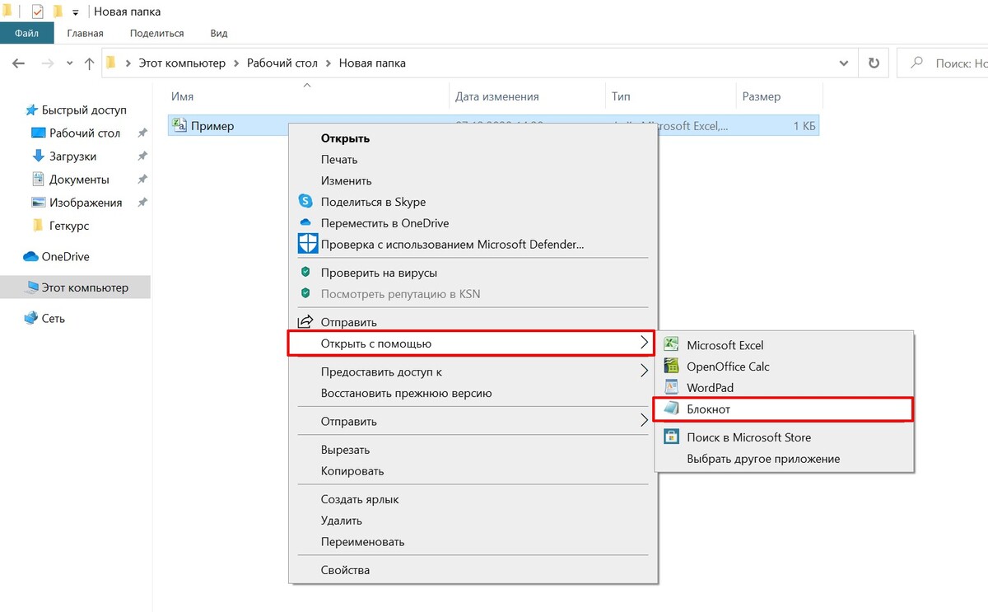Click the cloud icon for 'Переместить в OneDrive'
The width and height of the screenshot is (988, 612).
[x=306, y=222]
